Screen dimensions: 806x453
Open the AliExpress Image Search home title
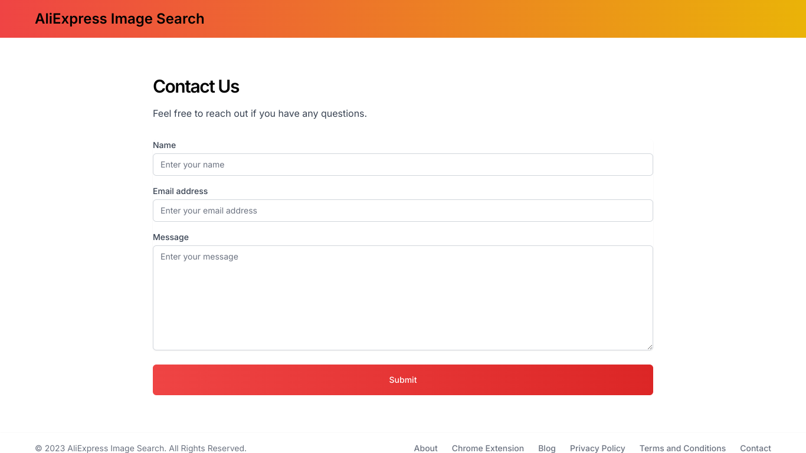[x=120, y=19]
